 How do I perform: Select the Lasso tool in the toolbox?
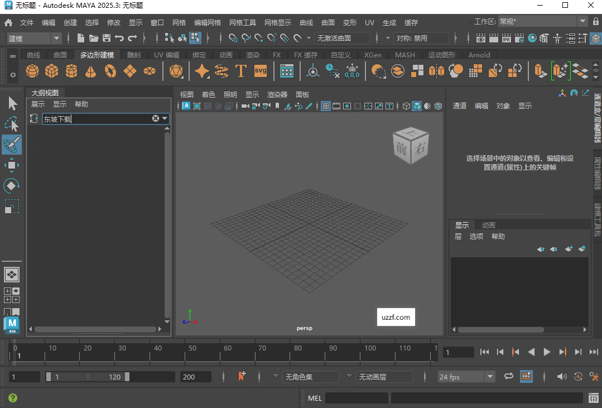pos(11,124)
